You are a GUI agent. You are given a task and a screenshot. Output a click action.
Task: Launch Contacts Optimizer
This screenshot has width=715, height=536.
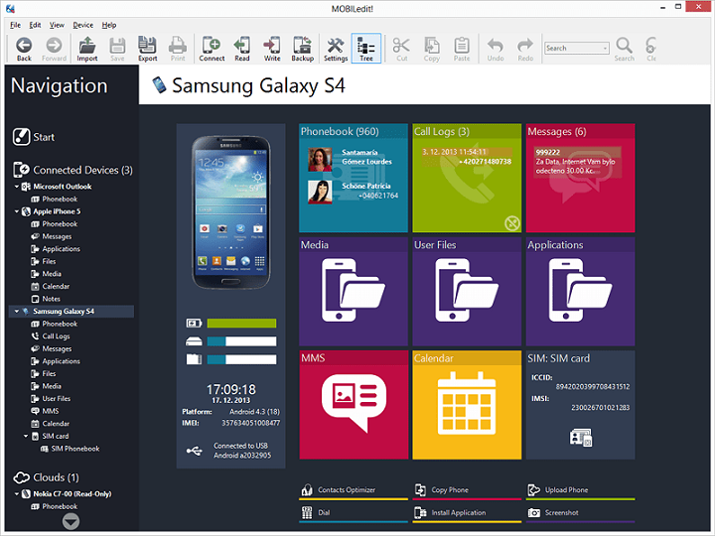point(354,490)
